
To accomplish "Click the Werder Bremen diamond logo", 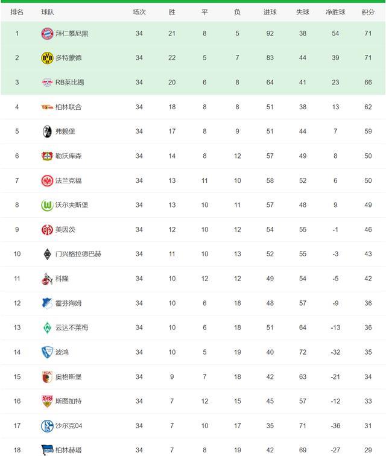I will tap(47, 328).
